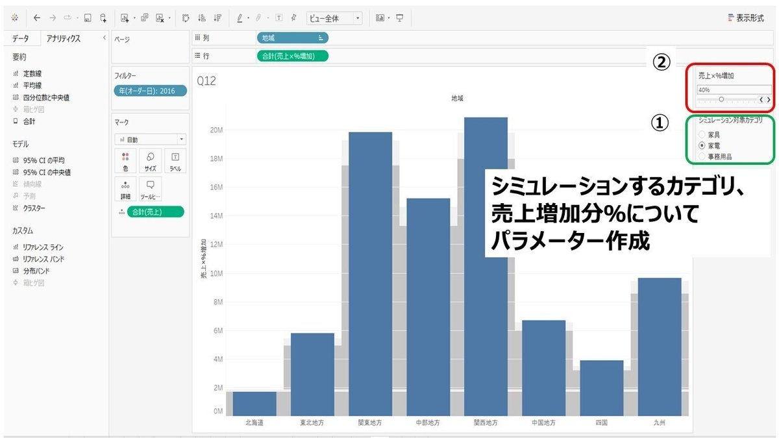Click the サイズ (Size) mark icon
The height and width of the screenshot is (438, 779).
[149, 160]
